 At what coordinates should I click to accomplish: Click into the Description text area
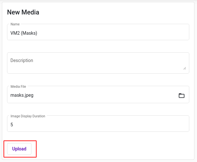pyautogui.click(x=98, y=63)
